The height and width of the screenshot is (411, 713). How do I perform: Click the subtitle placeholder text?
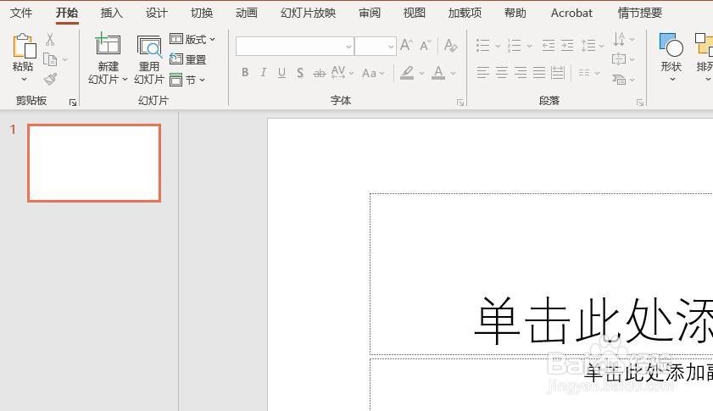pos(649,373)
